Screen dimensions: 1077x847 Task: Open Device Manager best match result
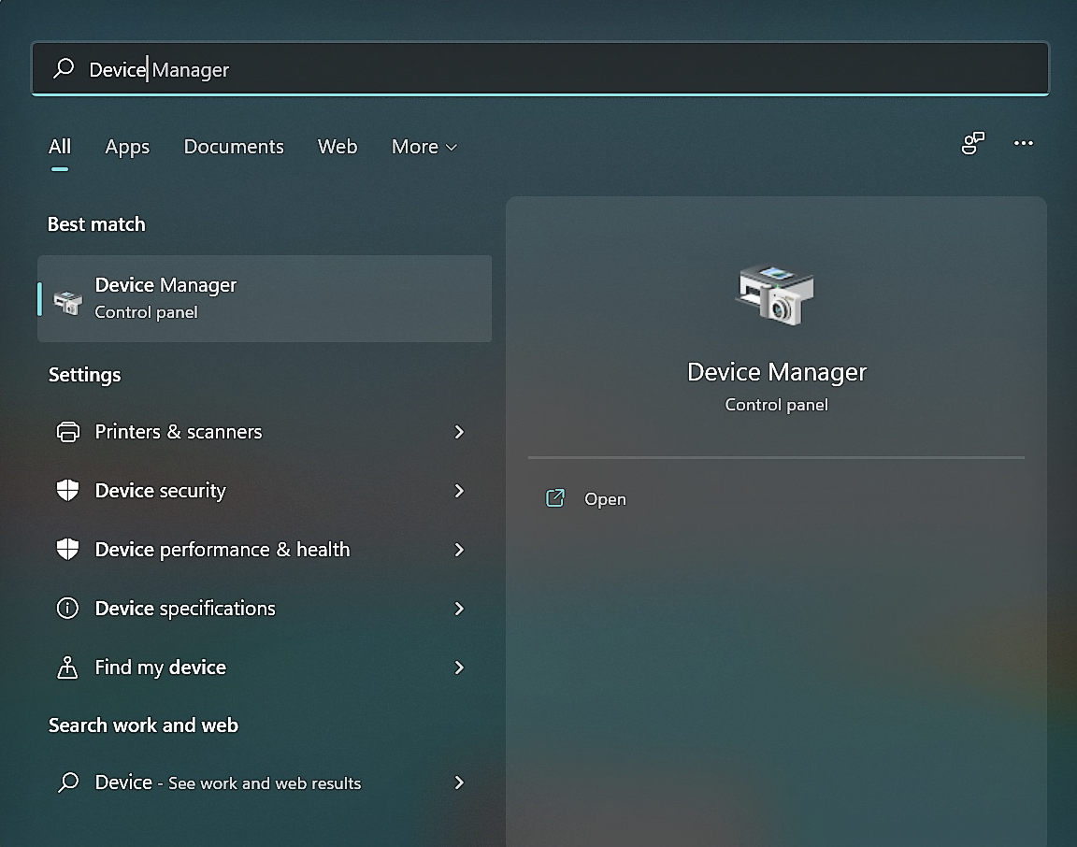pos(265,298)
